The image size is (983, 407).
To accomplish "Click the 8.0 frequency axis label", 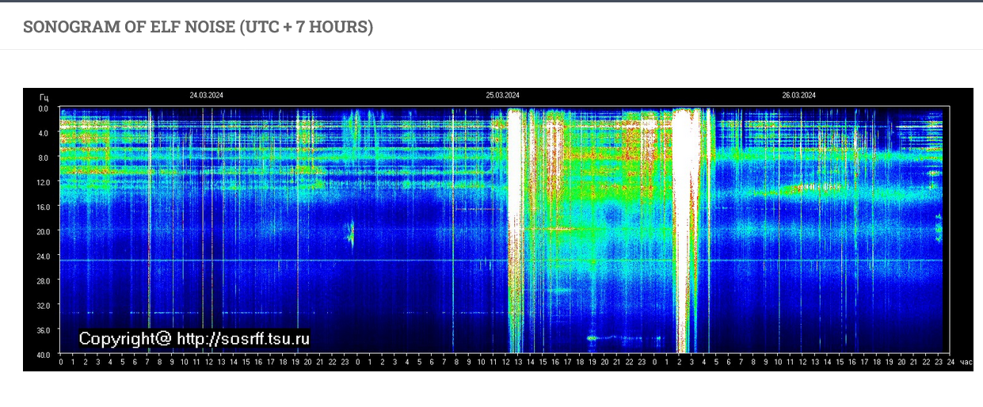I will (43, 158).
